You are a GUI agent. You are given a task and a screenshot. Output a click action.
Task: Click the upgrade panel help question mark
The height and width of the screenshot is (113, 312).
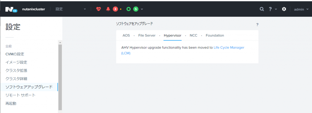(x=257, y=25)
